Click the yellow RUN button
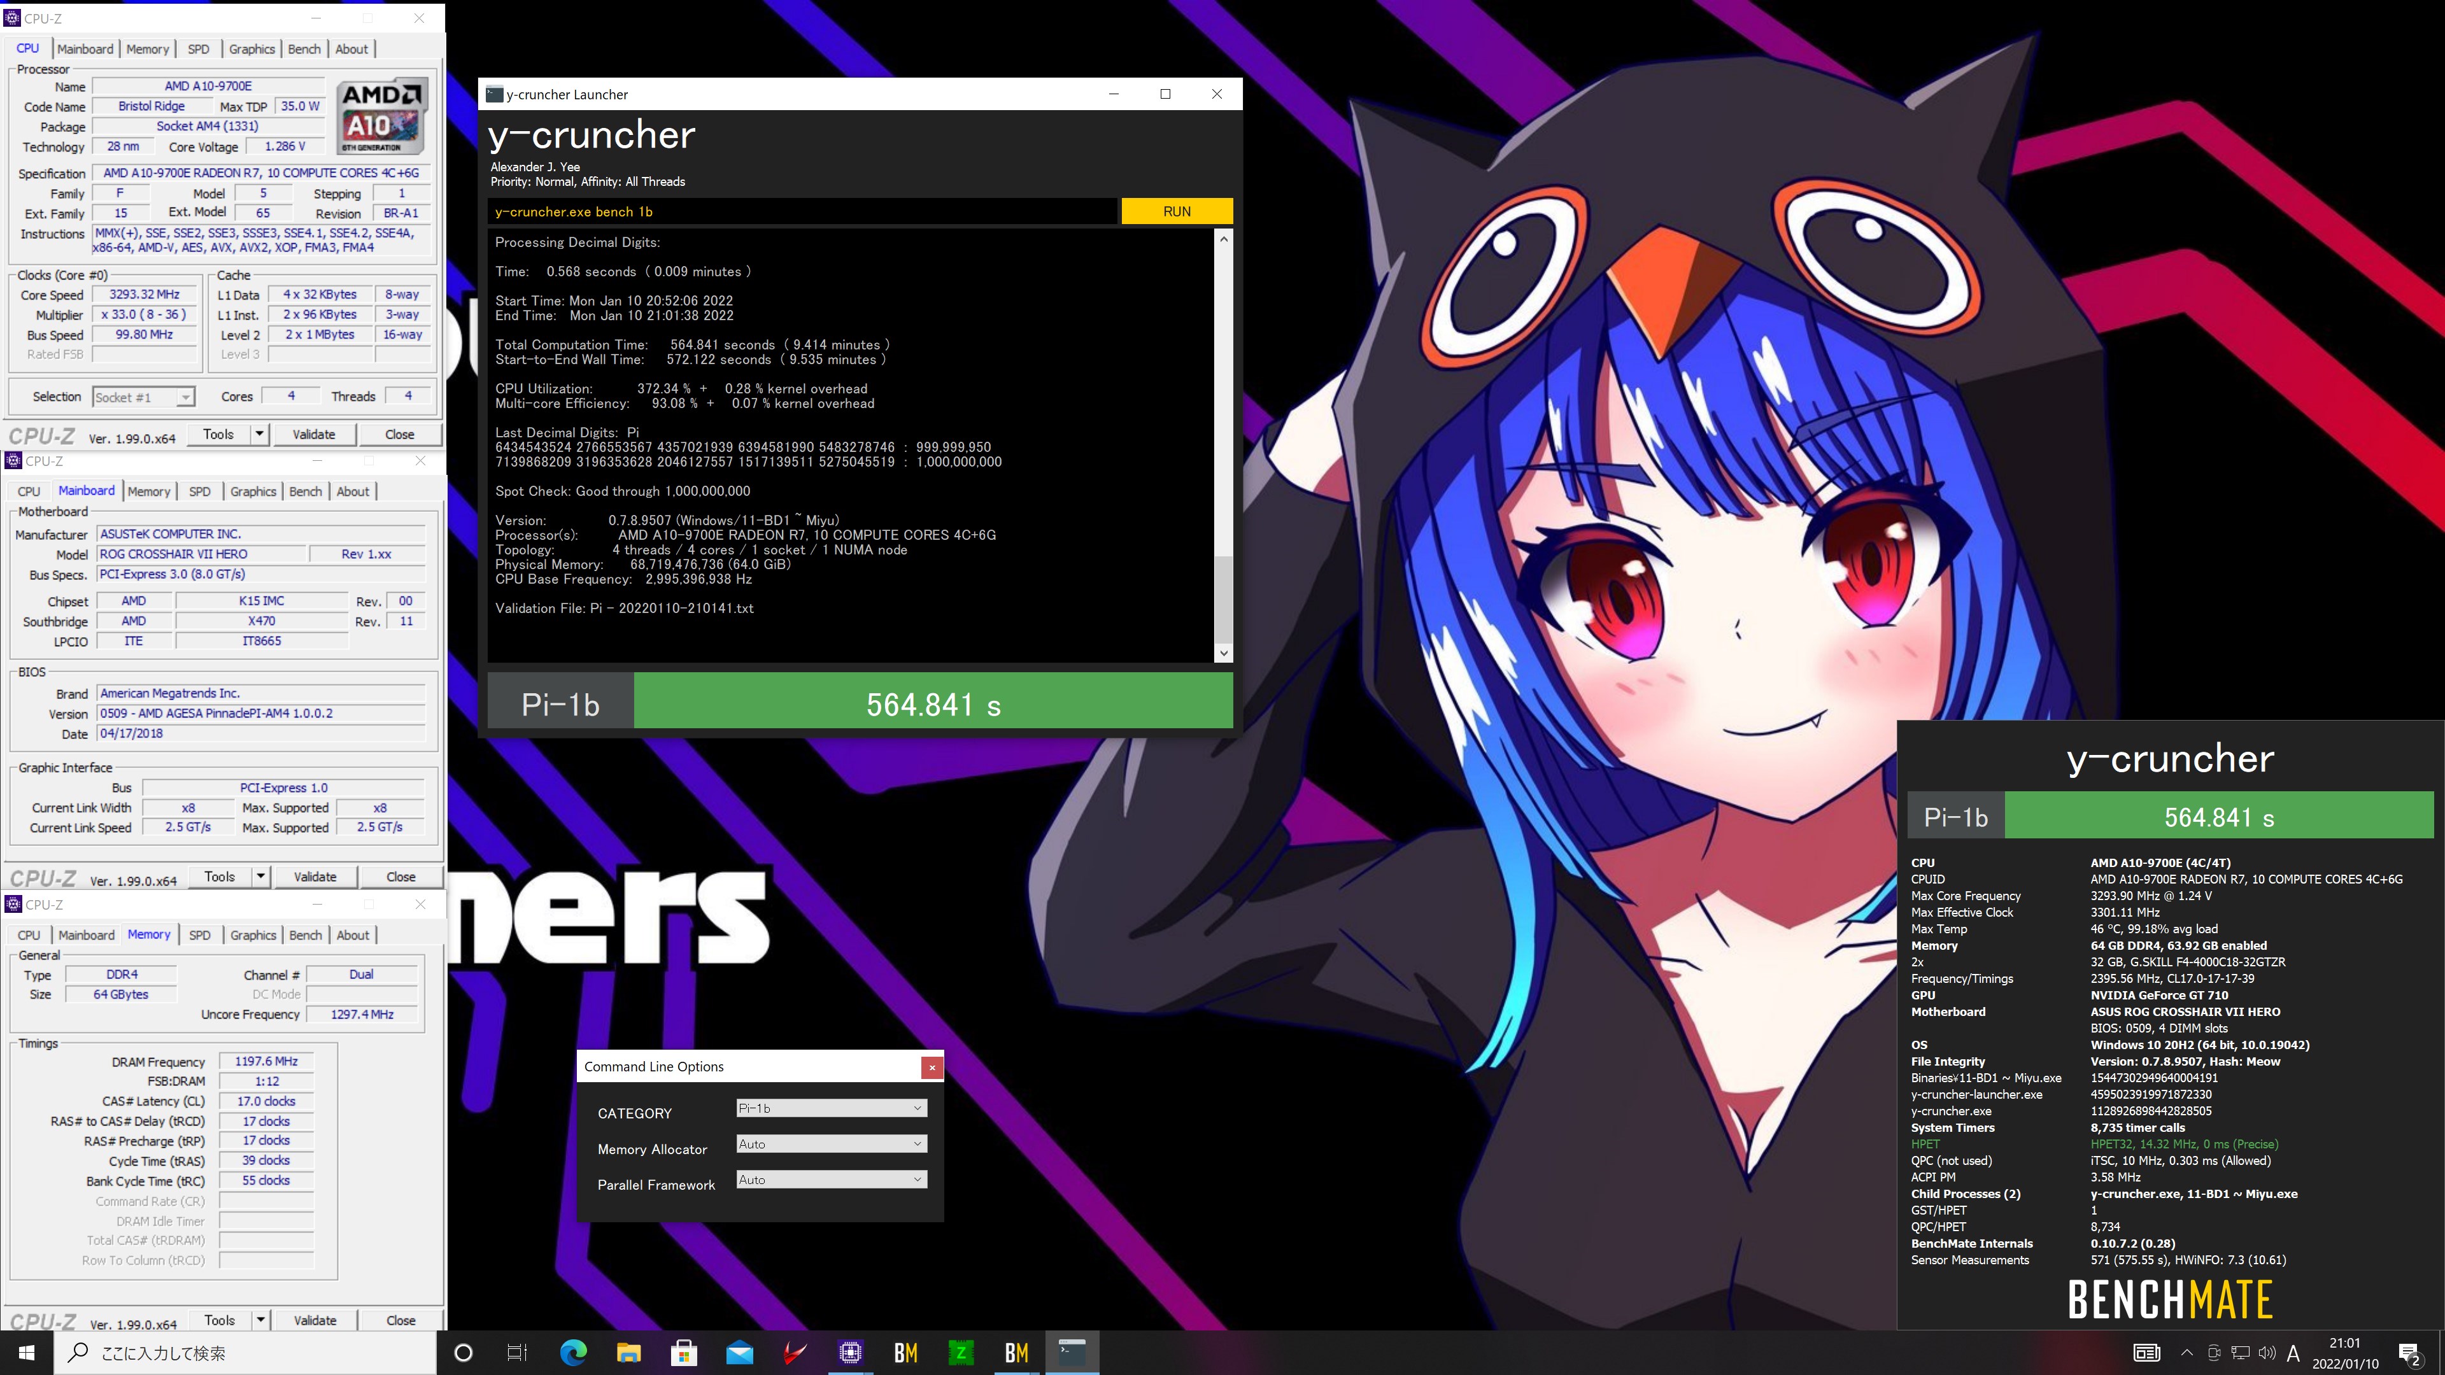 [1177, 211]
